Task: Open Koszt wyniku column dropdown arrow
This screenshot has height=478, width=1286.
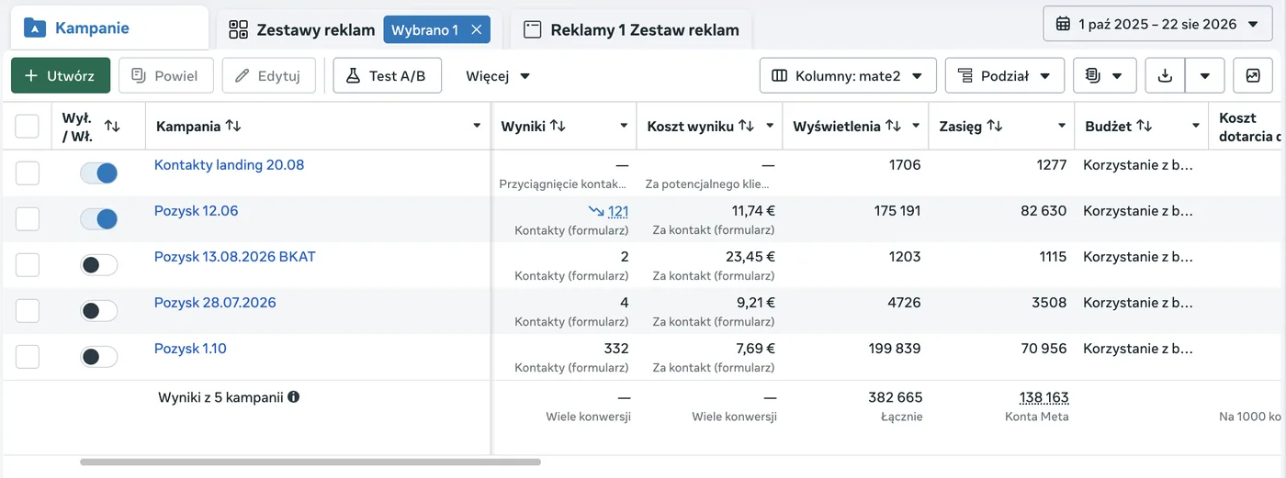Action: tap(770, 126)
